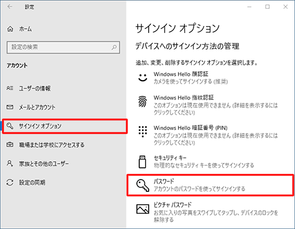
Task: Click the アカウント section heading
Action: point(17,65)
